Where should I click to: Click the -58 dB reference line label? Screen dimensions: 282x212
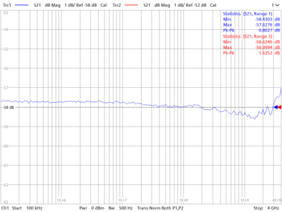coord(8,107)
